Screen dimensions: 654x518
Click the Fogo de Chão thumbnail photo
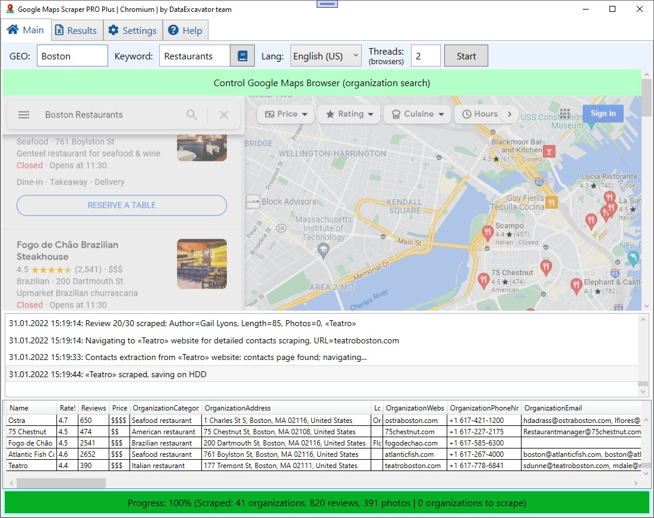(x=202, y=264)
